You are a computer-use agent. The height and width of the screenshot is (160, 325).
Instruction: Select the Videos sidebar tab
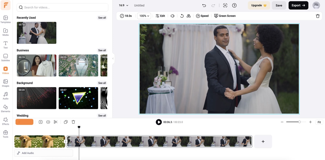pos(6,70)
